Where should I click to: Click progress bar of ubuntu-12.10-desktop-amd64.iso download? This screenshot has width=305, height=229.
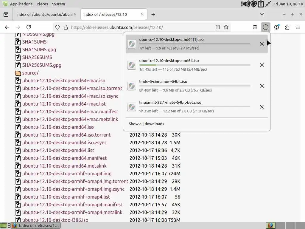(195, 65)
